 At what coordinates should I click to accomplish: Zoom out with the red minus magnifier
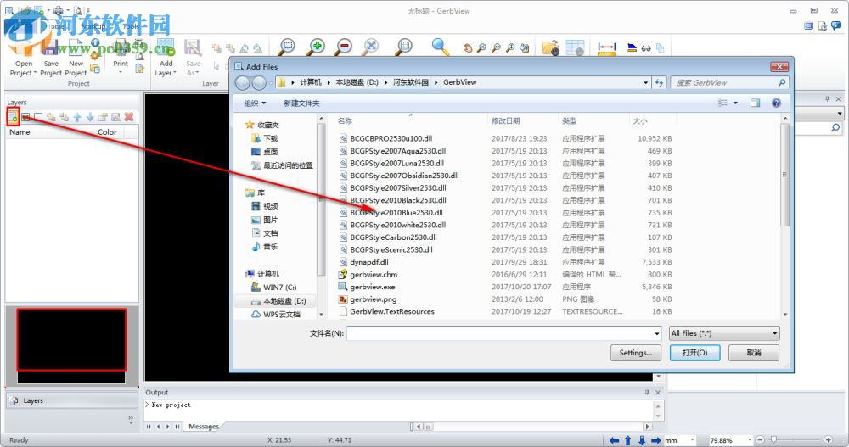click(343, 47)
